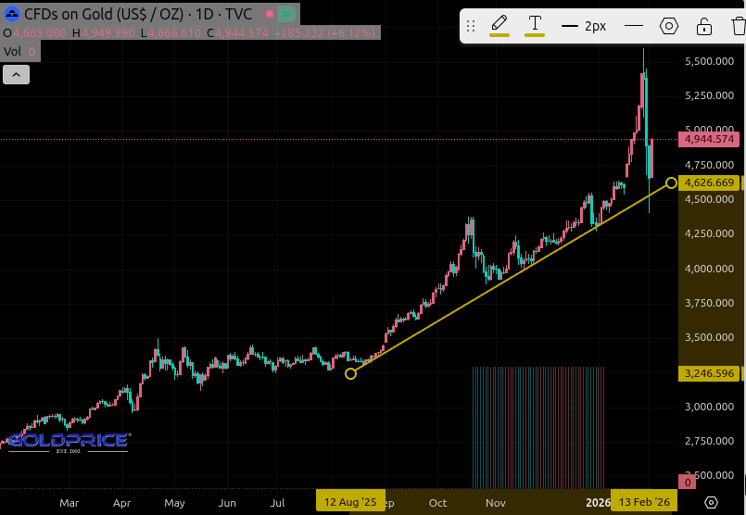Viewport: 746px width, 515px height.
Task: Click the pencil line color tool
Action: click(499, 25)
